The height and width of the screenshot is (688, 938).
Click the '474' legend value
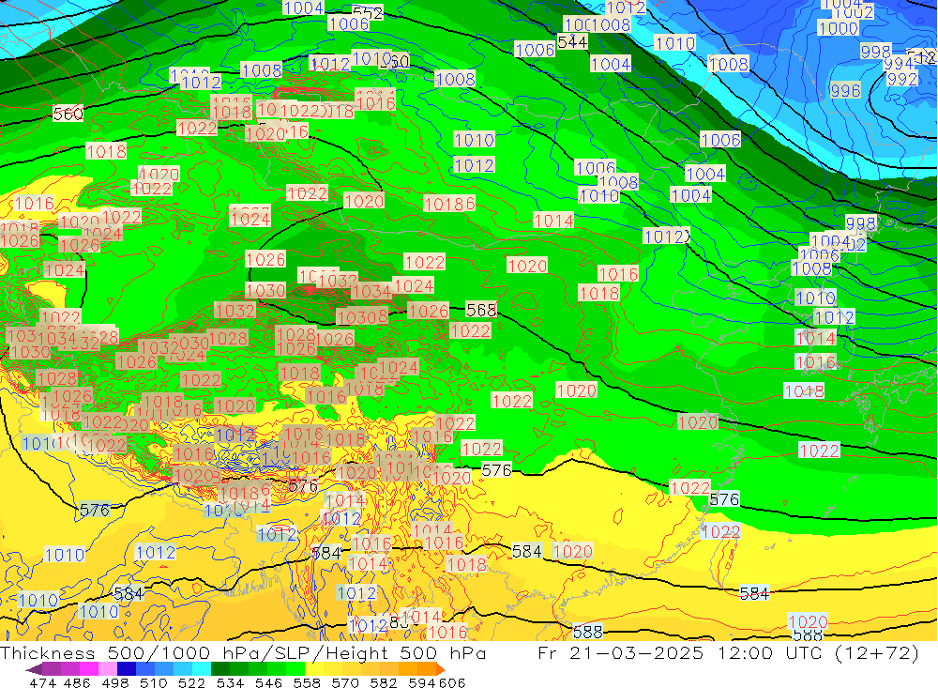[42, 682]
